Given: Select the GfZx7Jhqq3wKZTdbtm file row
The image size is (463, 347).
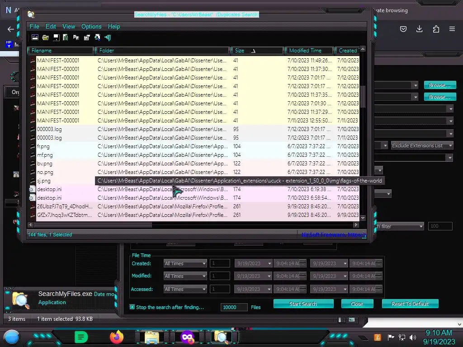Looking at the screenshot, I should (x=194, y=215).
